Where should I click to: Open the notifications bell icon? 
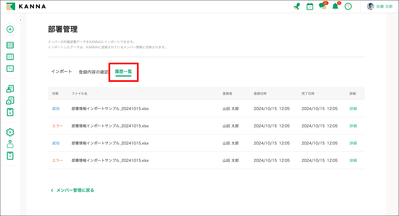point(335,6)
